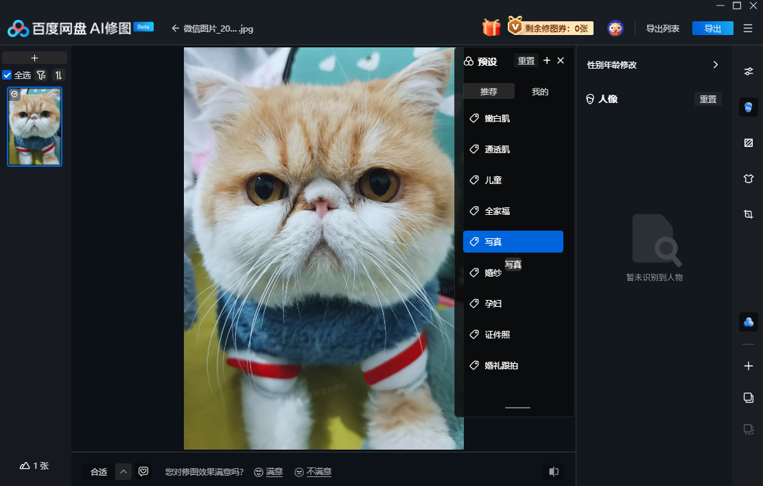Select the clothing (T-shirt) tool icon

749,178
